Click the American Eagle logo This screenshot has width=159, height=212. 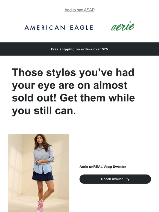click(59, 28)
